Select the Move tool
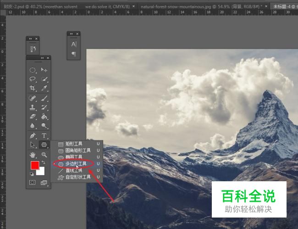Screen dimensions: 298x229 44,70
